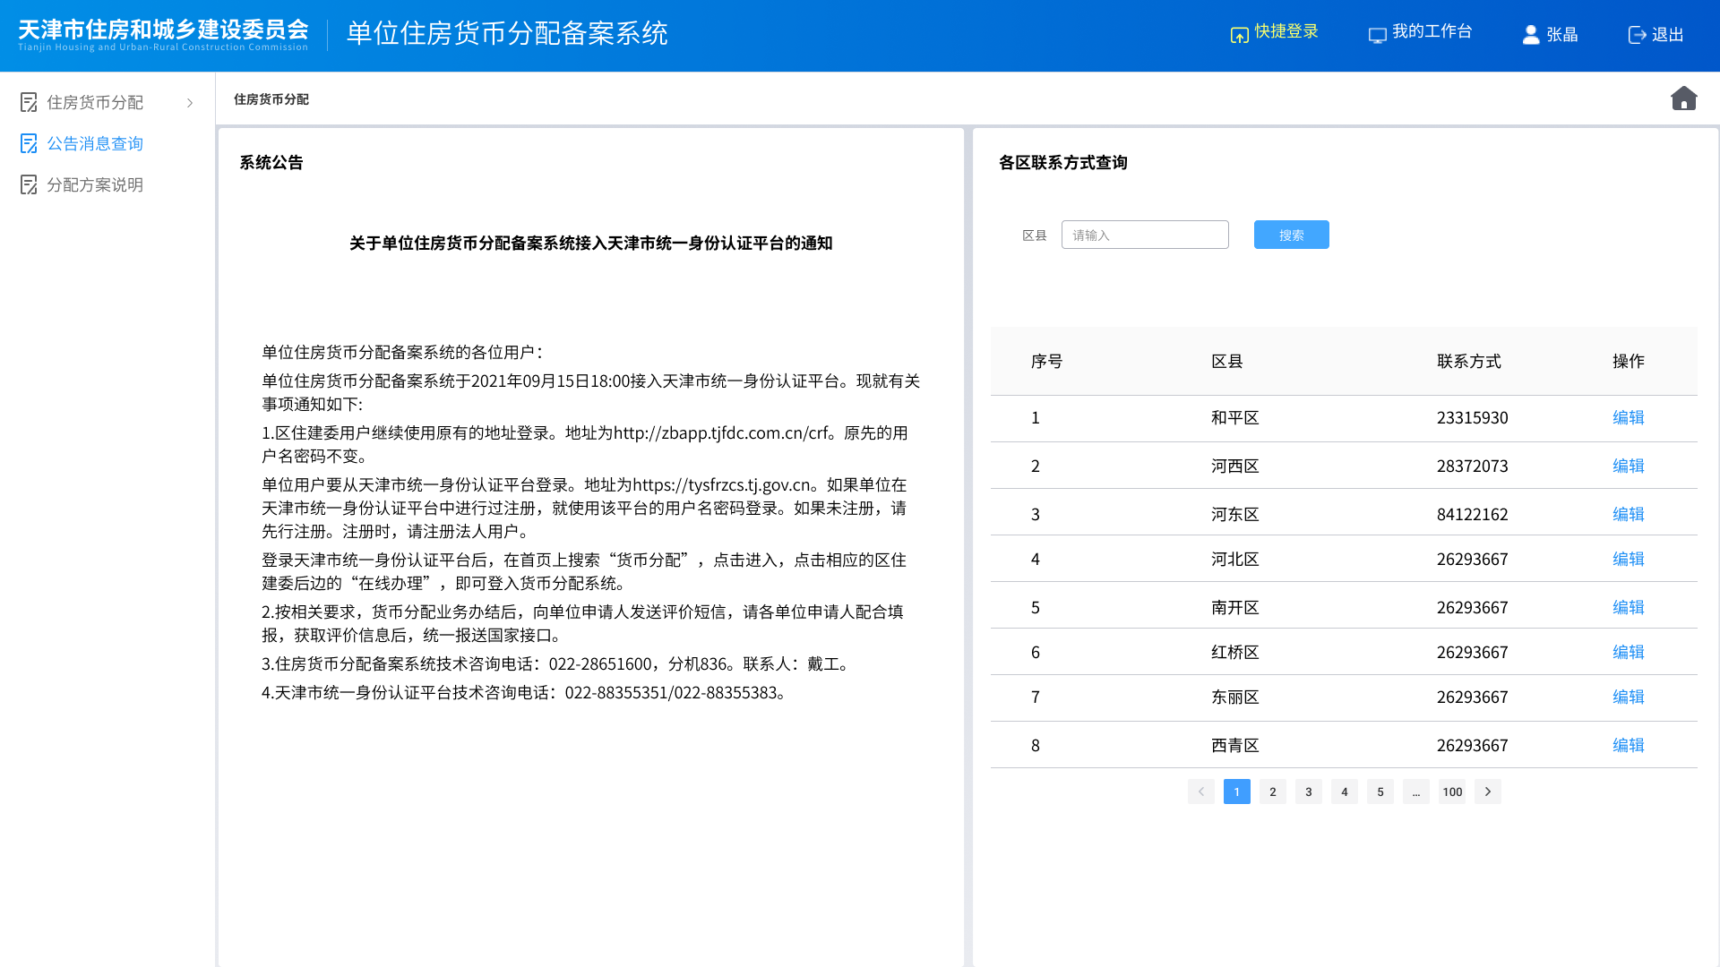1720x967 pixels.
Task: Click phone number 28372073
Action: (x=1473, y=466)
